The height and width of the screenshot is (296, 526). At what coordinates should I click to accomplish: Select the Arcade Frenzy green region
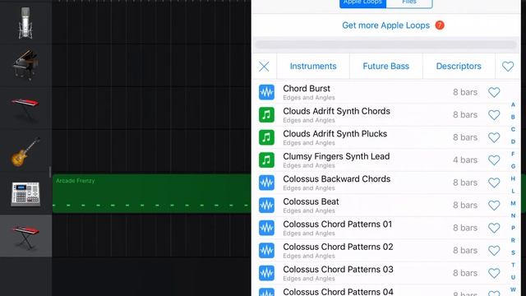(x=151, y=193)
